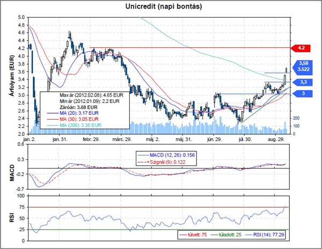This screenshot has height=249, width=322.
Task: Select the blue 3,3 support level tag
Action: click(x=302, y=82)
